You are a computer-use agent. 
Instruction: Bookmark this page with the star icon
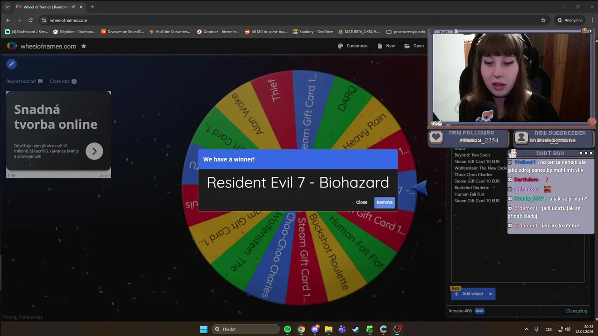[x=543, y=20]
